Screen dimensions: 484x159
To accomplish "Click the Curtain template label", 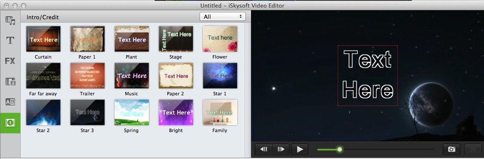I will (43, 57).
